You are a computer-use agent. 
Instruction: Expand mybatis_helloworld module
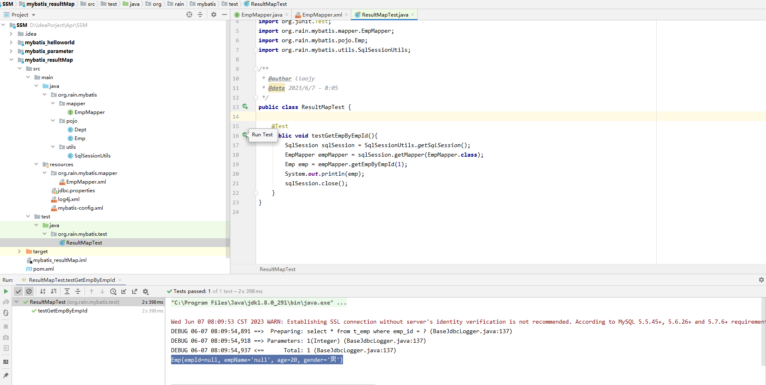point(11,42)
